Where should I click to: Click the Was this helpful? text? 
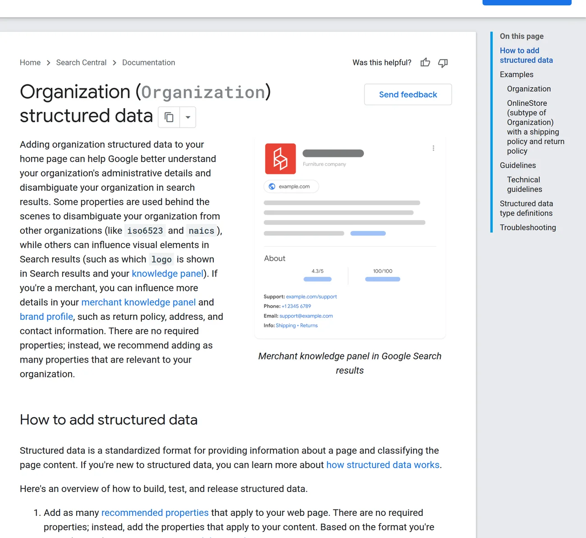point(382,63)
